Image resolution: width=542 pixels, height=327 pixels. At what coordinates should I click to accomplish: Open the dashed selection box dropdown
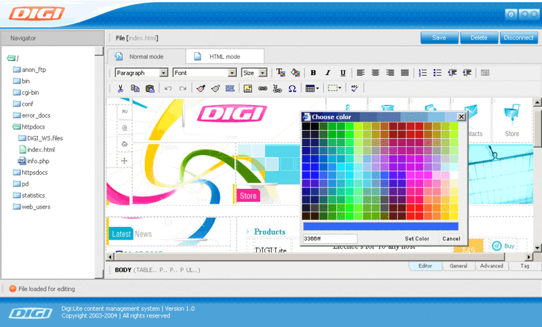[x=334, y=89]
